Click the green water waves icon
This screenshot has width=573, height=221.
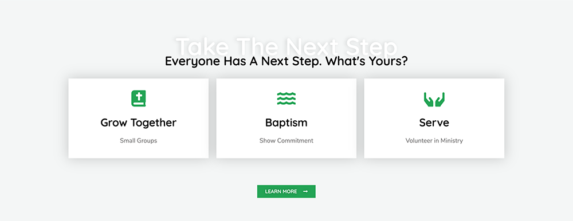pyautogui.click(x=286, y=98)
